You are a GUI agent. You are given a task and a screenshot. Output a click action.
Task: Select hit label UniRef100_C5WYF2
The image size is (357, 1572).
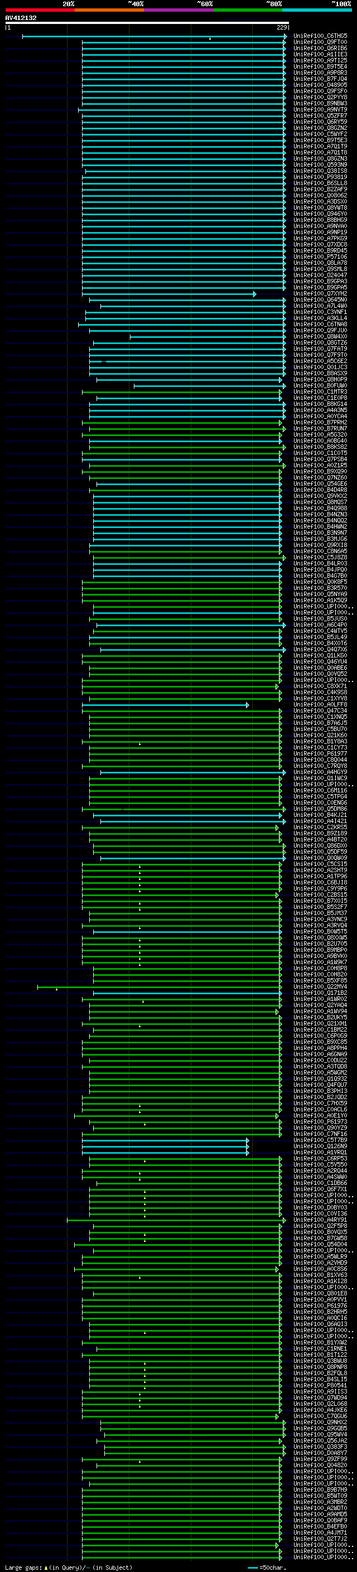(x=320, y=134)
